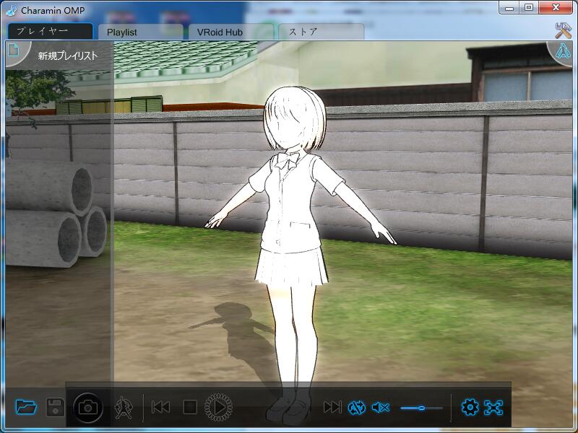Go to the VRoid Hub tab

[231, 32]
